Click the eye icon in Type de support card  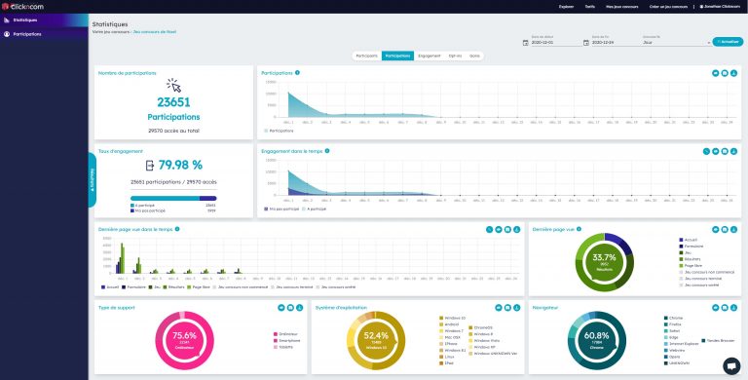pos(281,308)
